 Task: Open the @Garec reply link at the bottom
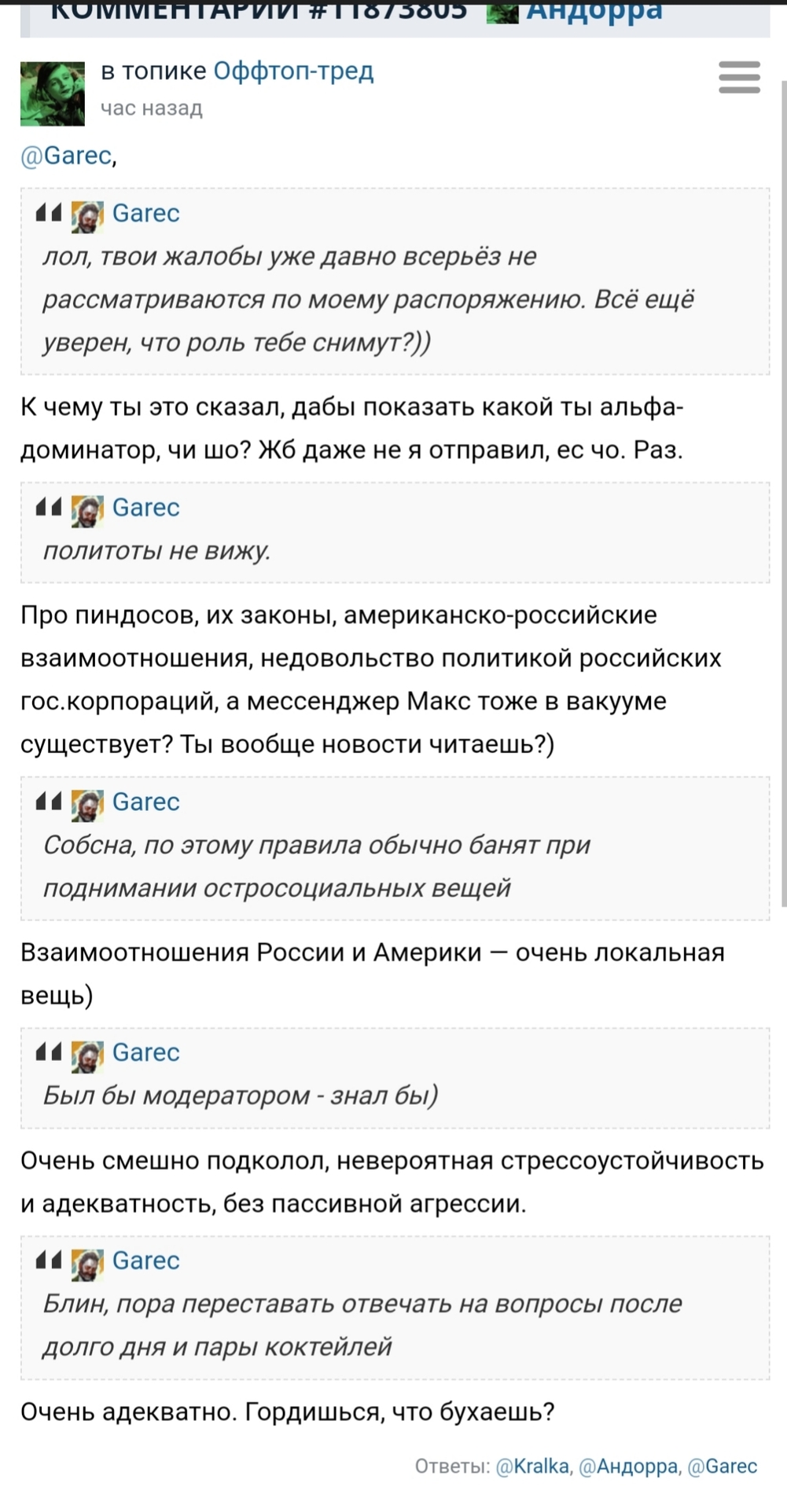tap(722, 1466)
